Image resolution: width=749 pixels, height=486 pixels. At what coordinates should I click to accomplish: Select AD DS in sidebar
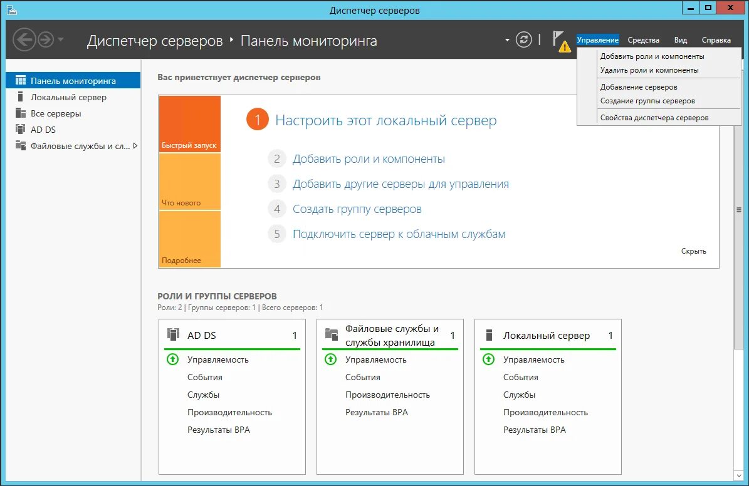[x=73, y=130]
